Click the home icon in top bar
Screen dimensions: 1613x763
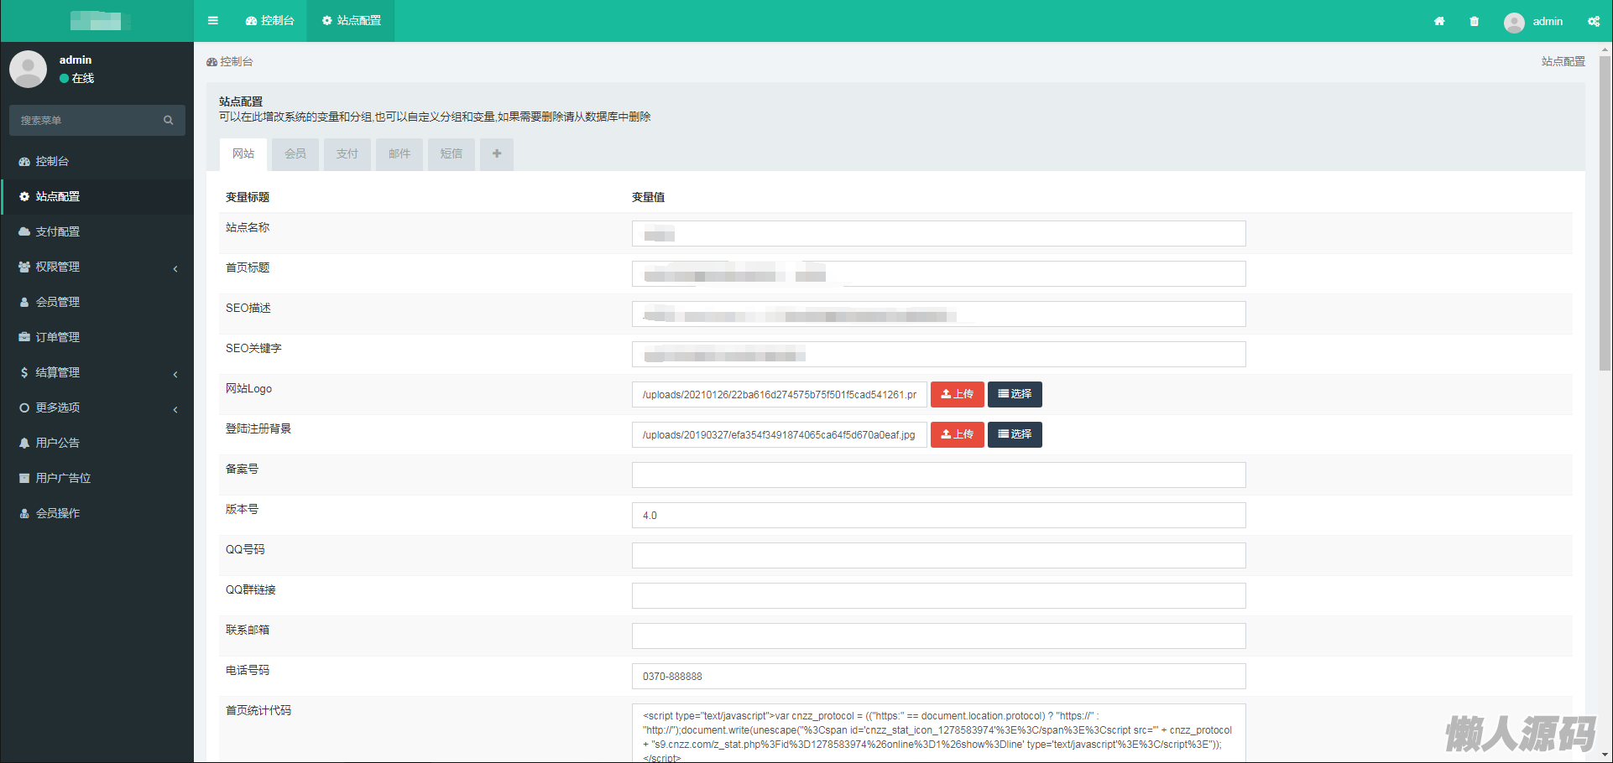pyautogui.click(x=1439, y=22)
